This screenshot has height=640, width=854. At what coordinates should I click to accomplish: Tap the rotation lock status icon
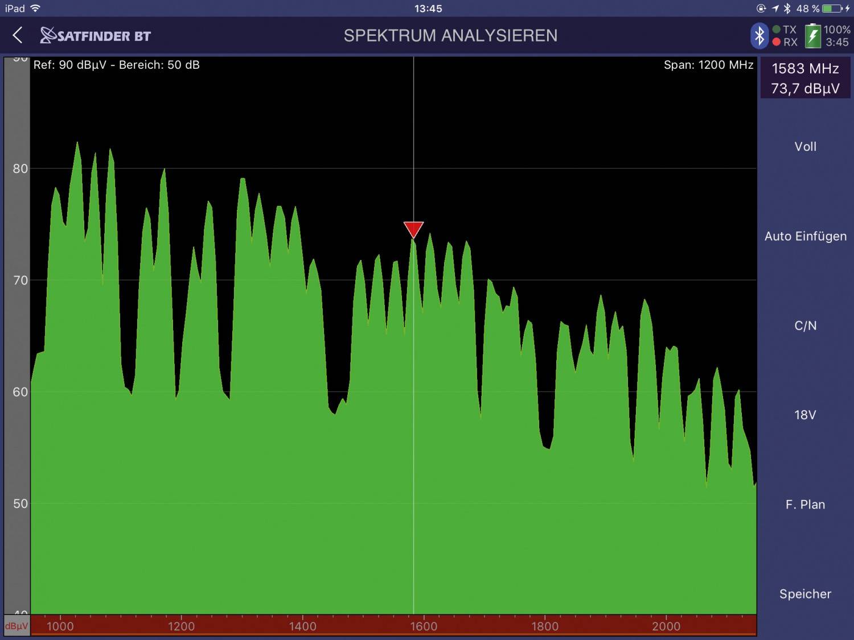(762, 9)
